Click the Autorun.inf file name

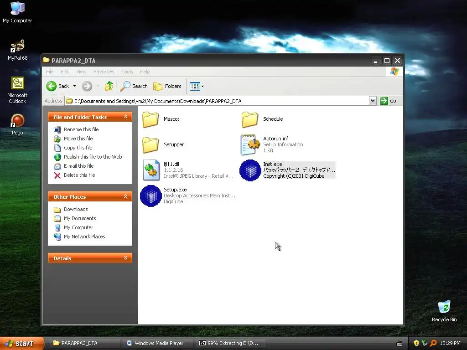click(276, 139)
